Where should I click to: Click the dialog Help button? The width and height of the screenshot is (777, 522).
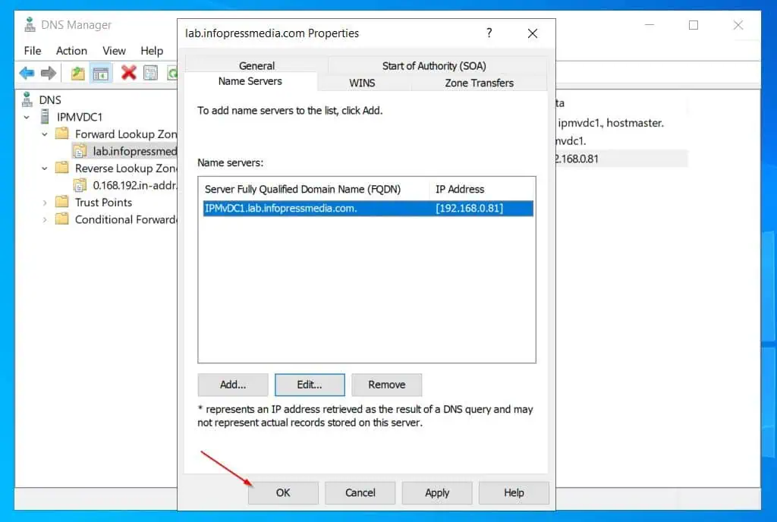(514, 492)
